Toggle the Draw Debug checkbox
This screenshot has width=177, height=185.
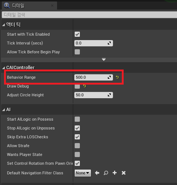tap(77, 86)
